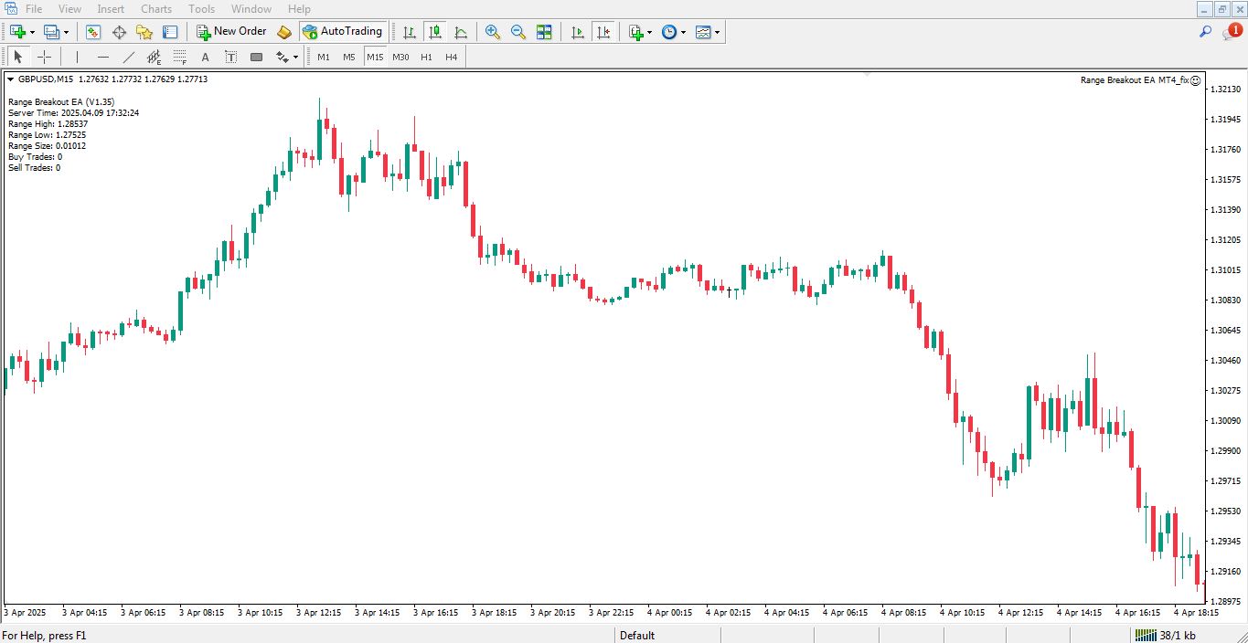The image size is (1248, 643).
Task: Click the Range Breakout EA smiley indicator
Action: click(1195, 80)
